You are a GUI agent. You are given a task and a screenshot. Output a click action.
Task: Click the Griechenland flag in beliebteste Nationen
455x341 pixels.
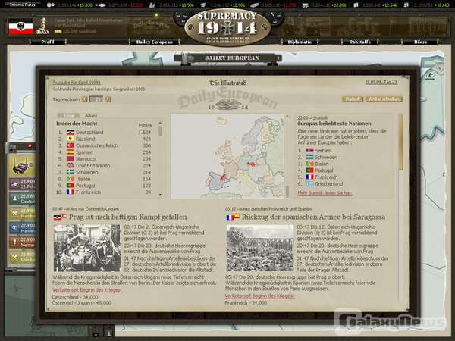pos(309,184)
